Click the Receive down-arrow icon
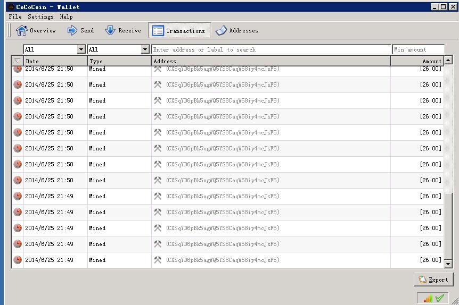459x305 pixels. 110,30
